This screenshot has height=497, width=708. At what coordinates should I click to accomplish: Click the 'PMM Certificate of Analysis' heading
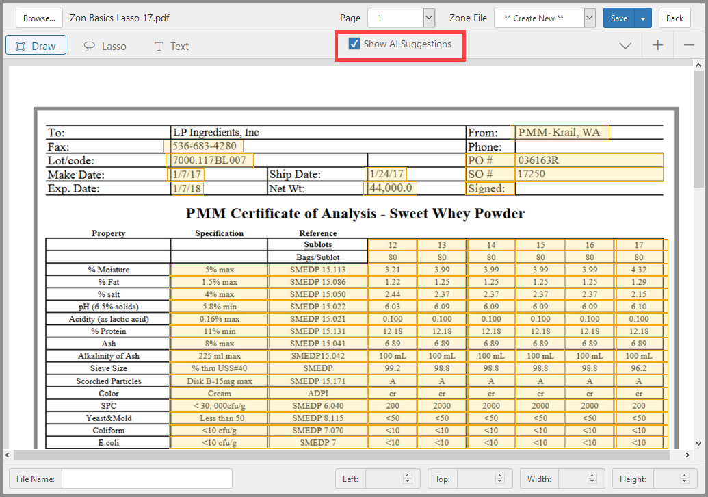click(281, 214)
